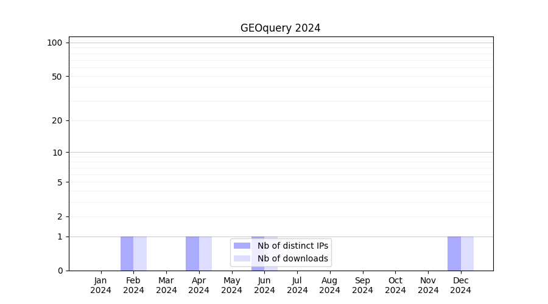The image size is (548, 304).
Task: Click the Dec 2024 downloads bar
Action: tap(467, 254)
